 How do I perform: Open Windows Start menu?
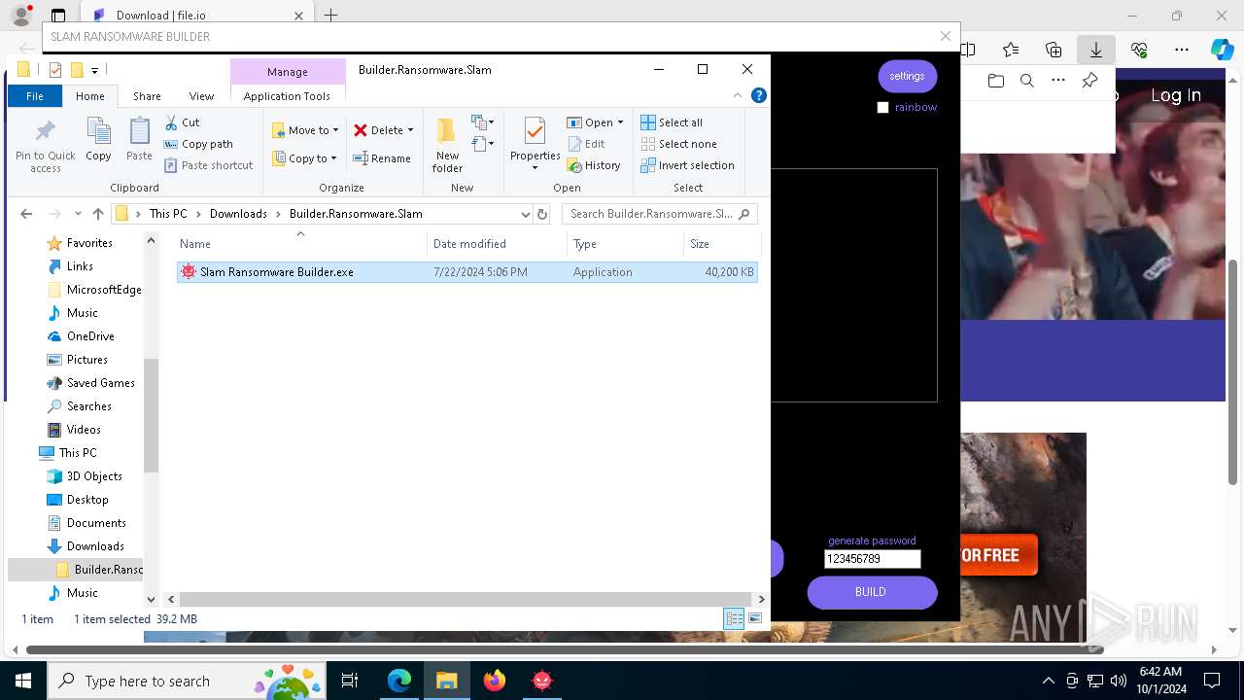(23, 681)
